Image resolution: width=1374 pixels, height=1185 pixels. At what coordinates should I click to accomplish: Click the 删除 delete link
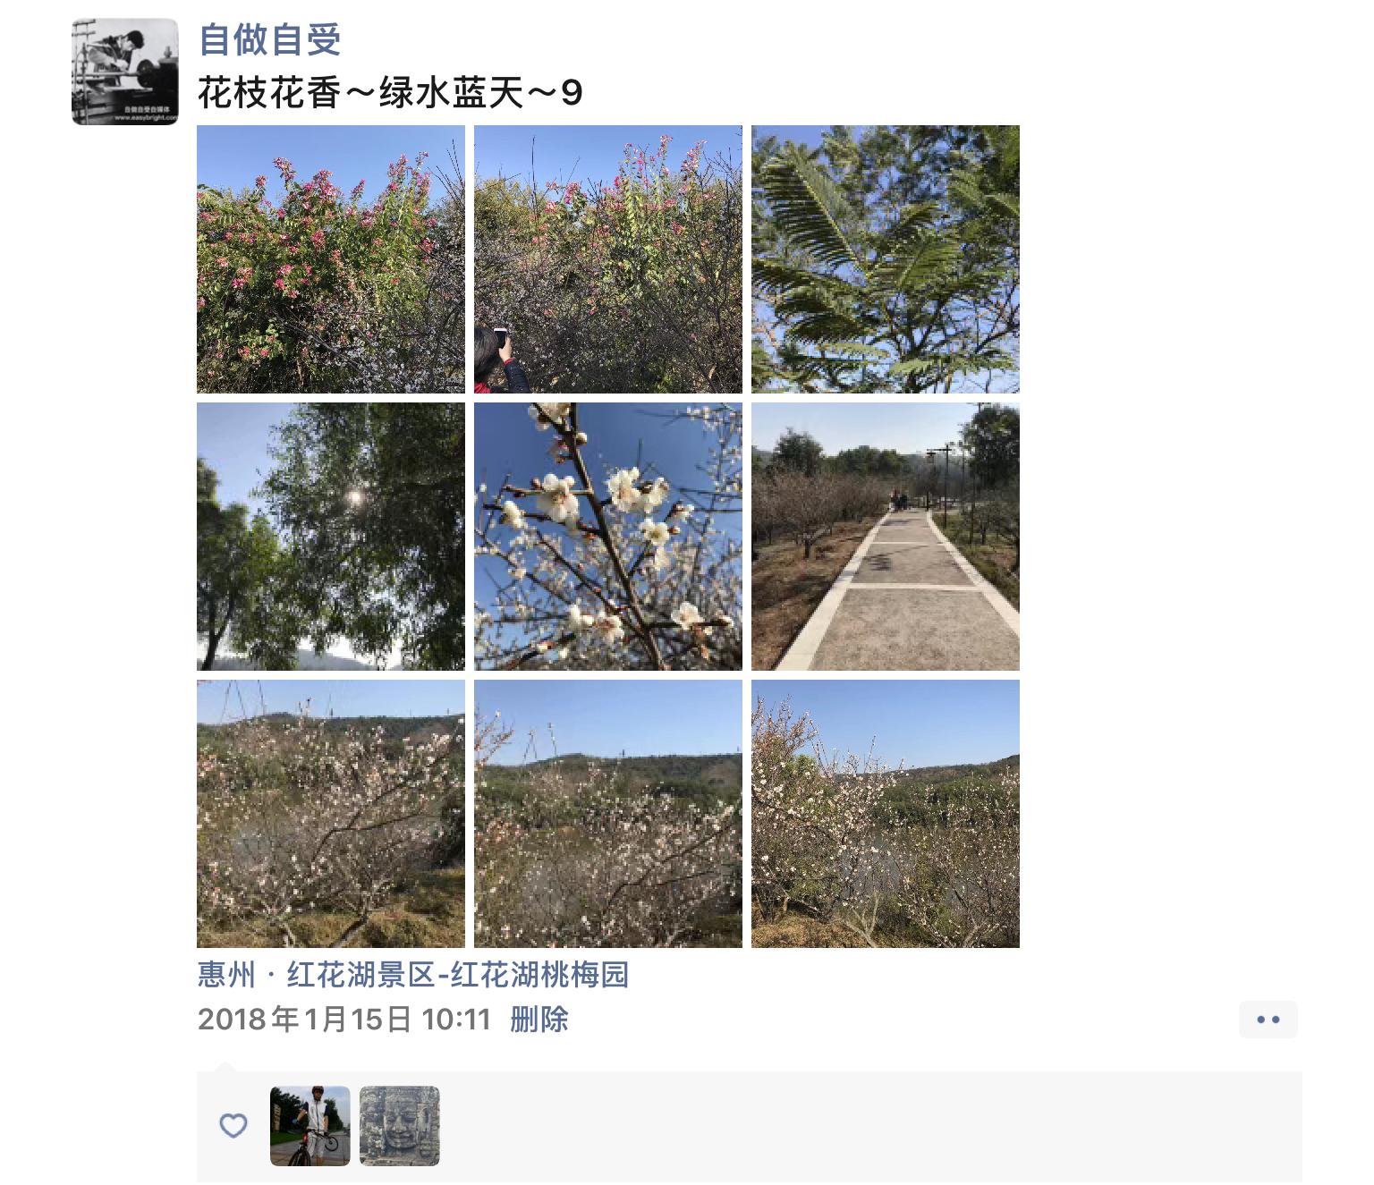[539, 1020]
